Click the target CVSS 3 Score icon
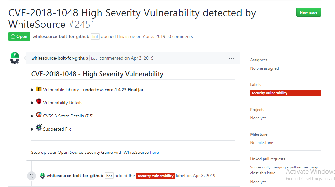Viewport: 335px width, 187px height. point(39,115)
